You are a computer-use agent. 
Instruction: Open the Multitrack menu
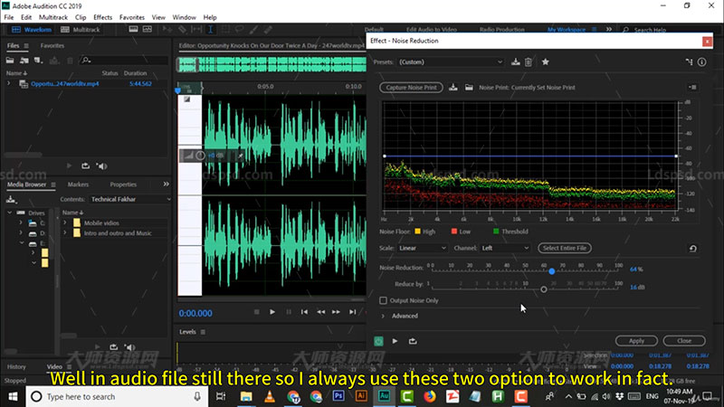[x=53, y=17]
